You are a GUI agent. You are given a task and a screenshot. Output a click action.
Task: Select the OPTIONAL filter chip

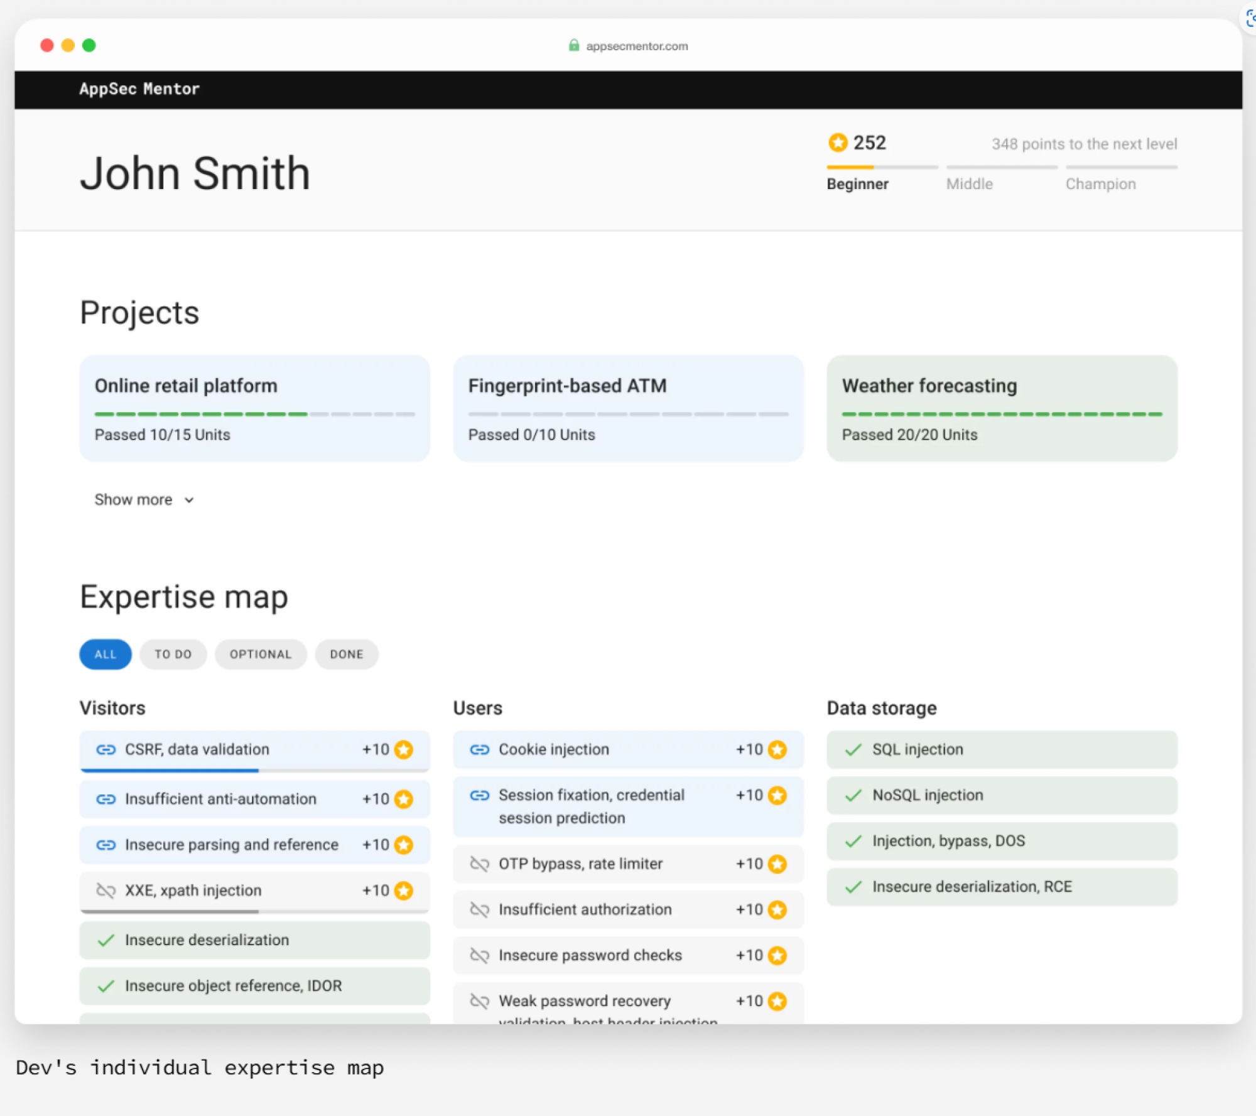[261, 654]
